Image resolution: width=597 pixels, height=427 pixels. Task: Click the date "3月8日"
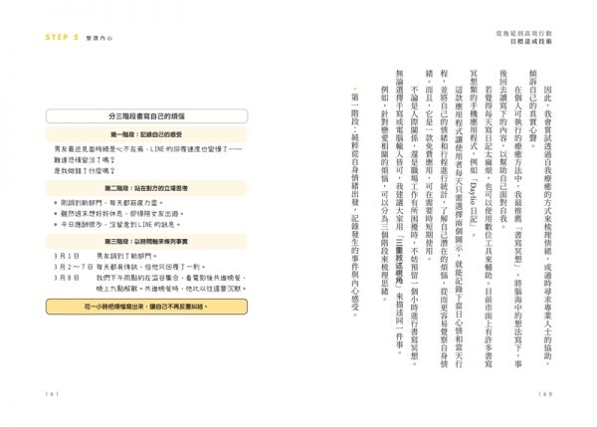click(67, 278)
